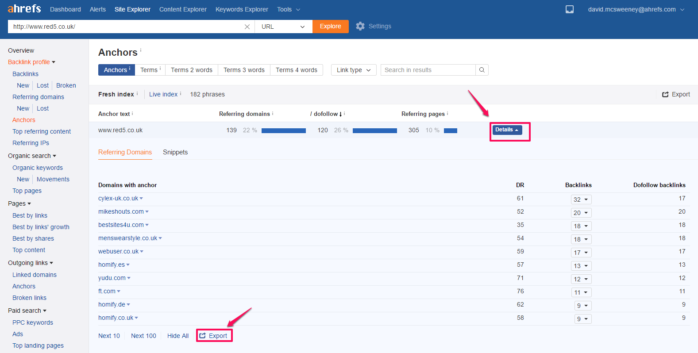698x353 pixels.
Task: Click the top-right Export icon
Action: (x=665, y=94)
